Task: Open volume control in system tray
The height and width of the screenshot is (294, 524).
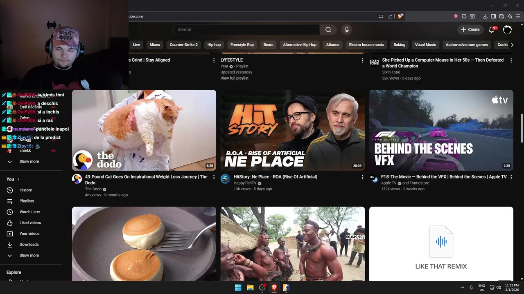Action: click(x=499, y=287)
